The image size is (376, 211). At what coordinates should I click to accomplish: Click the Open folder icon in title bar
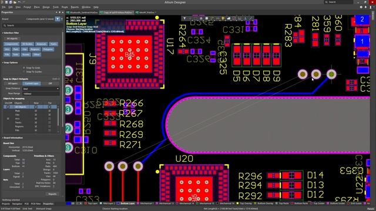click(15, 2)
